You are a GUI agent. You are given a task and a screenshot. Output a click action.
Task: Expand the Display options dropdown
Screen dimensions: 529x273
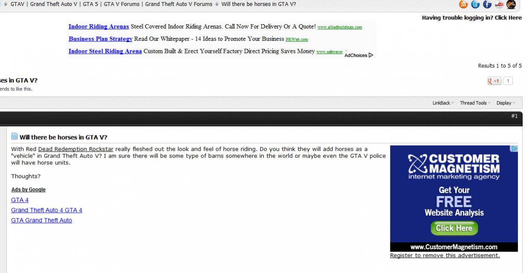pos(504,103)
